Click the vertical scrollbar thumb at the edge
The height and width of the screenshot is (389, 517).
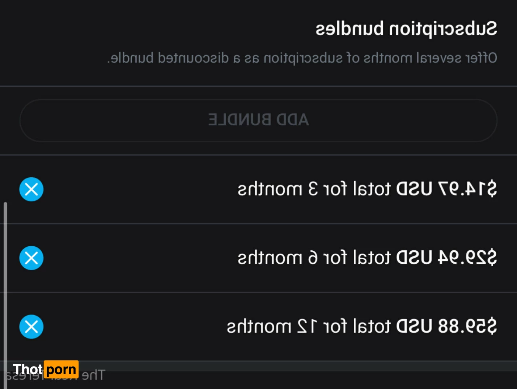(x=5, y=282)
